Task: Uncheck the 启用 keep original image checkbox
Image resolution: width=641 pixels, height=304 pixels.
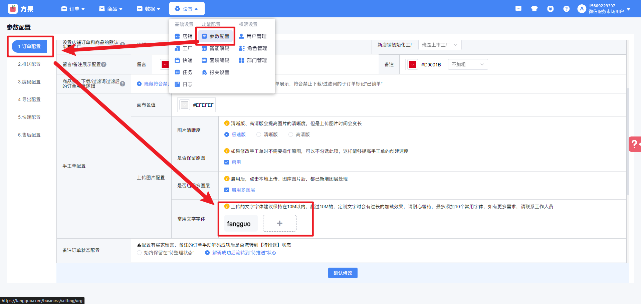Action: pos(227,162)
